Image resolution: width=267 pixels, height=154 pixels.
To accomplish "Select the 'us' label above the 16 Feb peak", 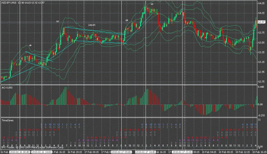I will (x=58, y=21).
